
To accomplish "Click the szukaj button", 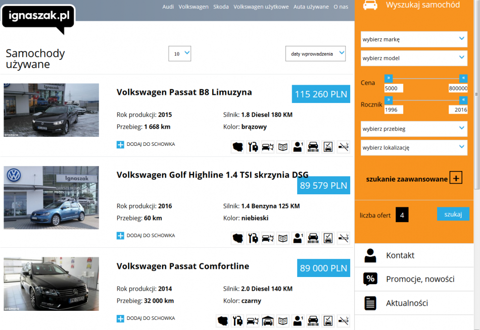I will click(453, 214).
